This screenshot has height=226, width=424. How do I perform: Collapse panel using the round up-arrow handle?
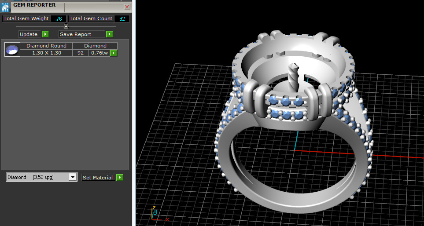(x=66, y=26)
